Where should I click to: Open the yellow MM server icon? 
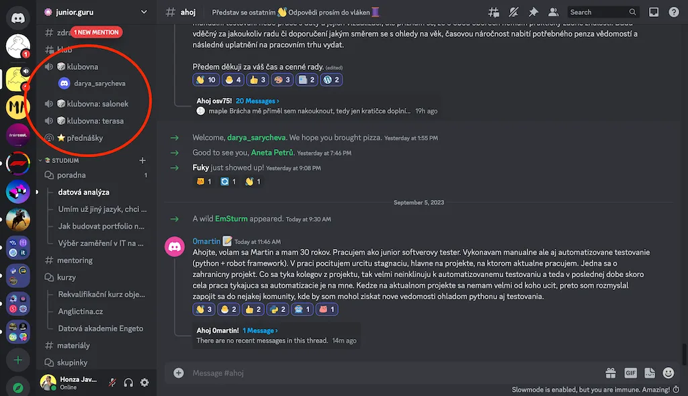(x=18, y=107)
